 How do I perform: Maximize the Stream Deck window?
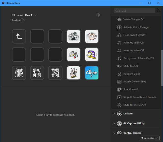coord(150,3)
